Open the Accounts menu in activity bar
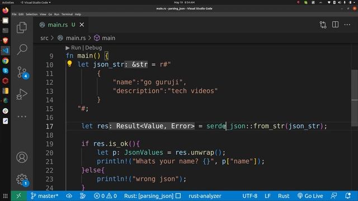 pyautogui.click(x=22, y=157)
